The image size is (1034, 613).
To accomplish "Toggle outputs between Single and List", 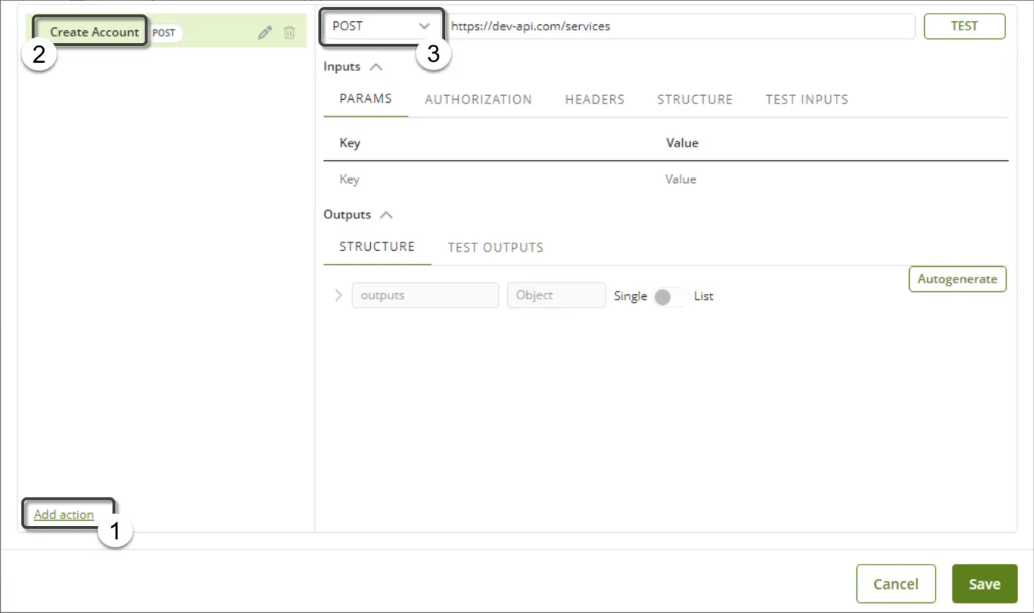I will 671,296.
